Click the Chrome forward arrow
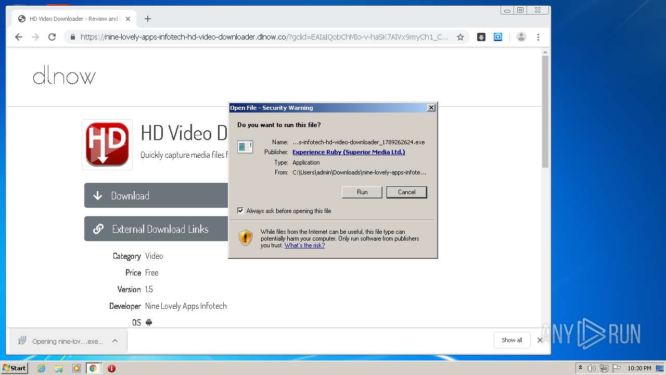 point(35,37)
